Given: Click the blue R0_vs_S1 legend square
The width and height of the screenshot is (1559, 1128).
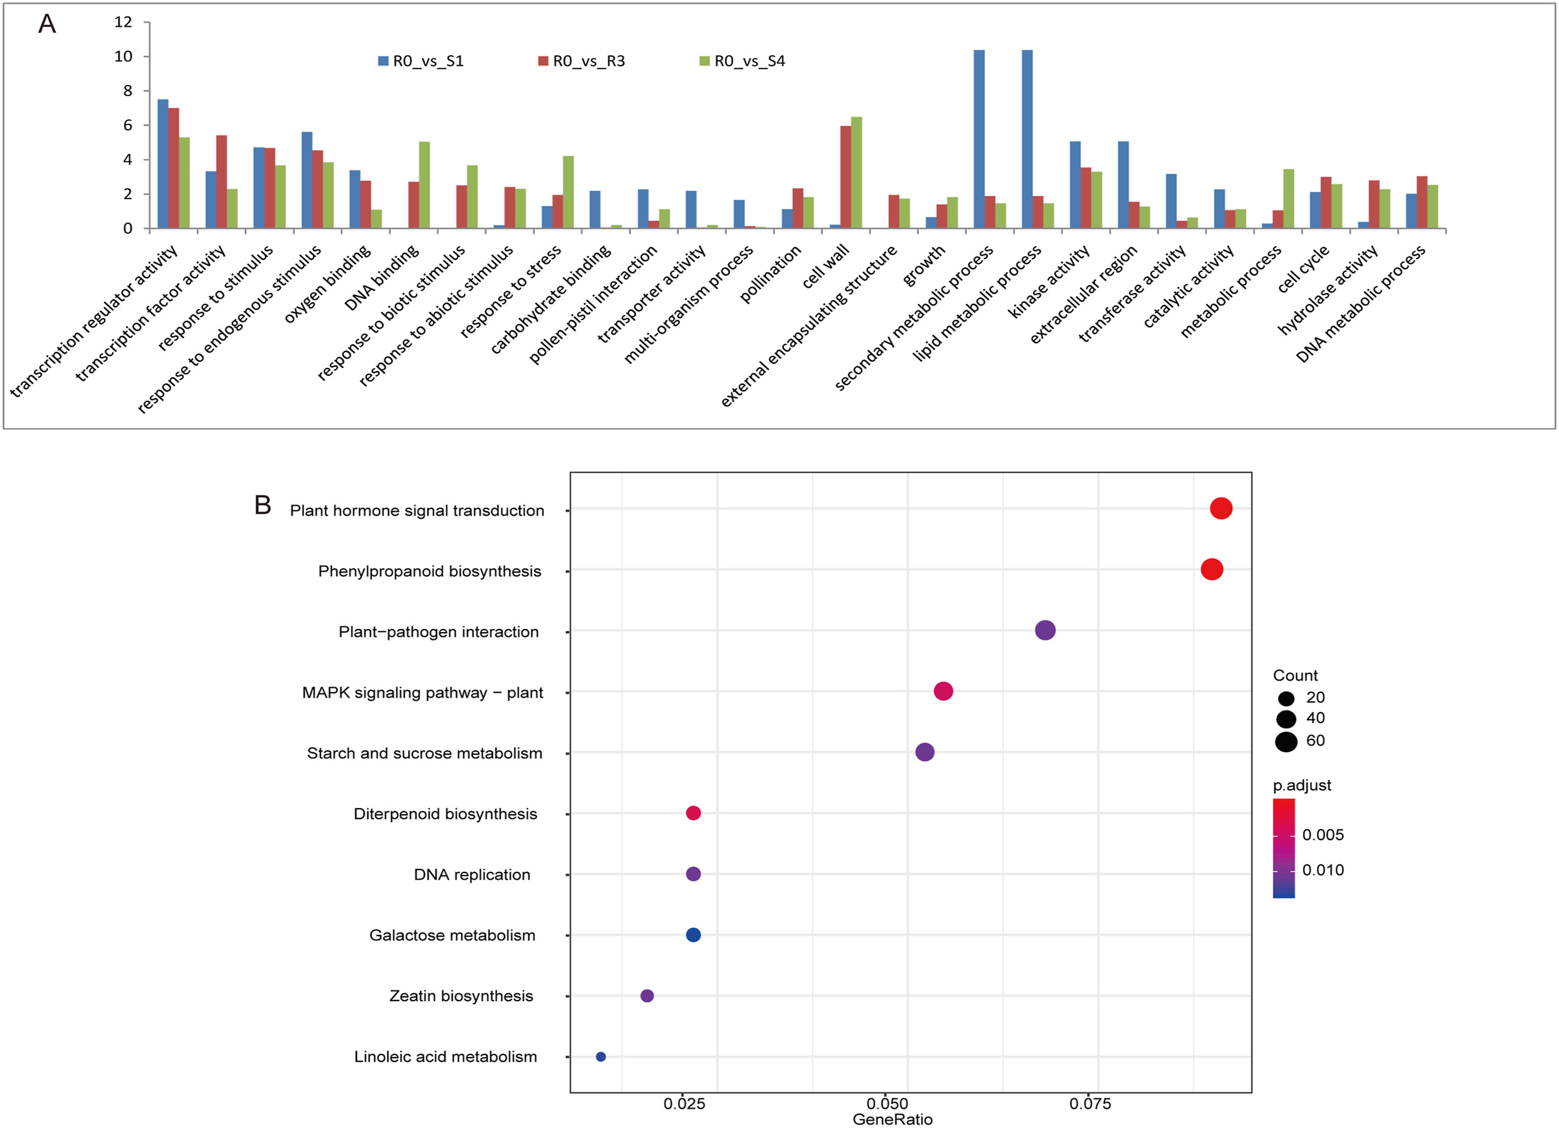Looking at the screenshot, I should tap(383, 61).
